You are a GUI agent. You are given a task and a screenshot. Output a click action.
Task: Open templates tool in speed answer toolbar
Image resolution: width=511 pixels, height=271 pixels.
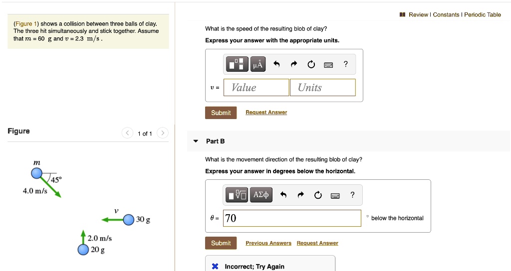pyautogui.click(x=237, y=64)
